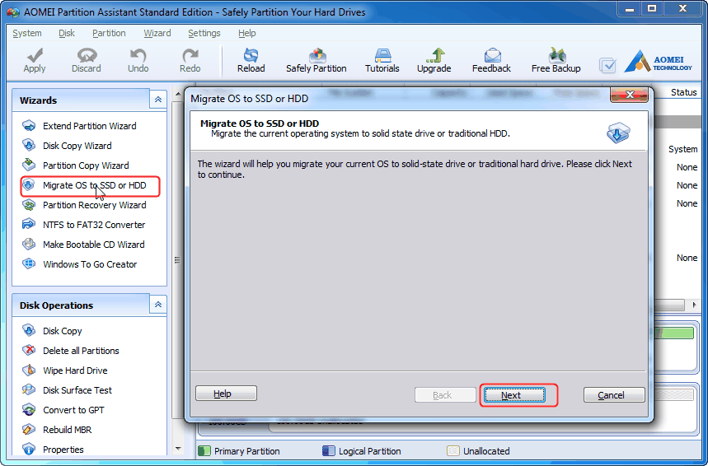Click the Disk Copy operation icon
The width and height of the screenshot is (708, 466).
29,331
